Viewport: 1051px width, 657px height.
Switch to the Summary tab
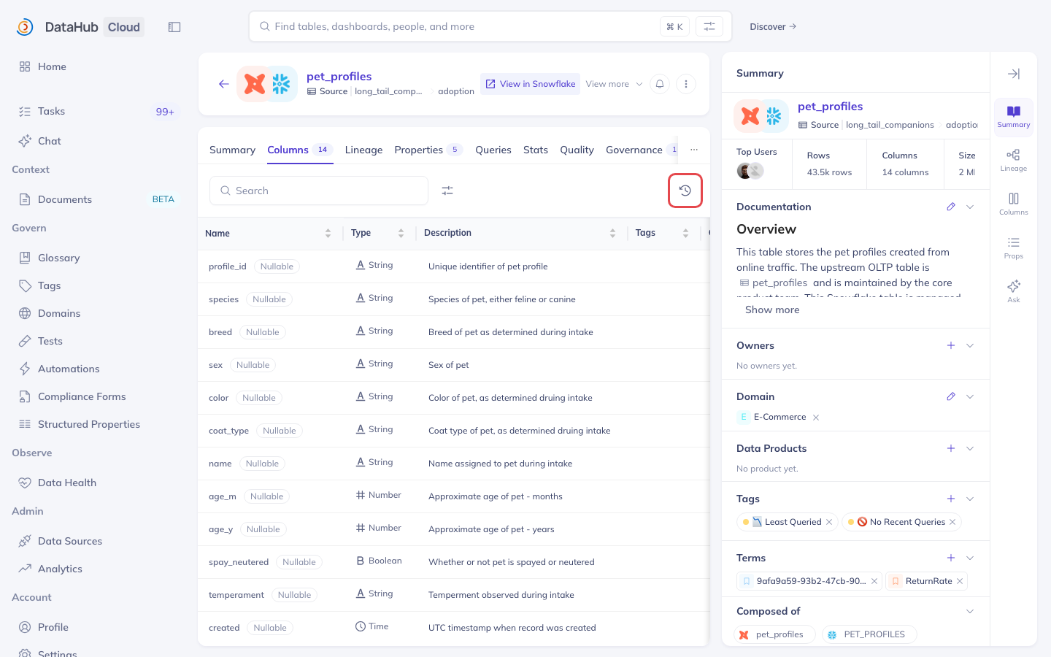[x=232, y=150]
